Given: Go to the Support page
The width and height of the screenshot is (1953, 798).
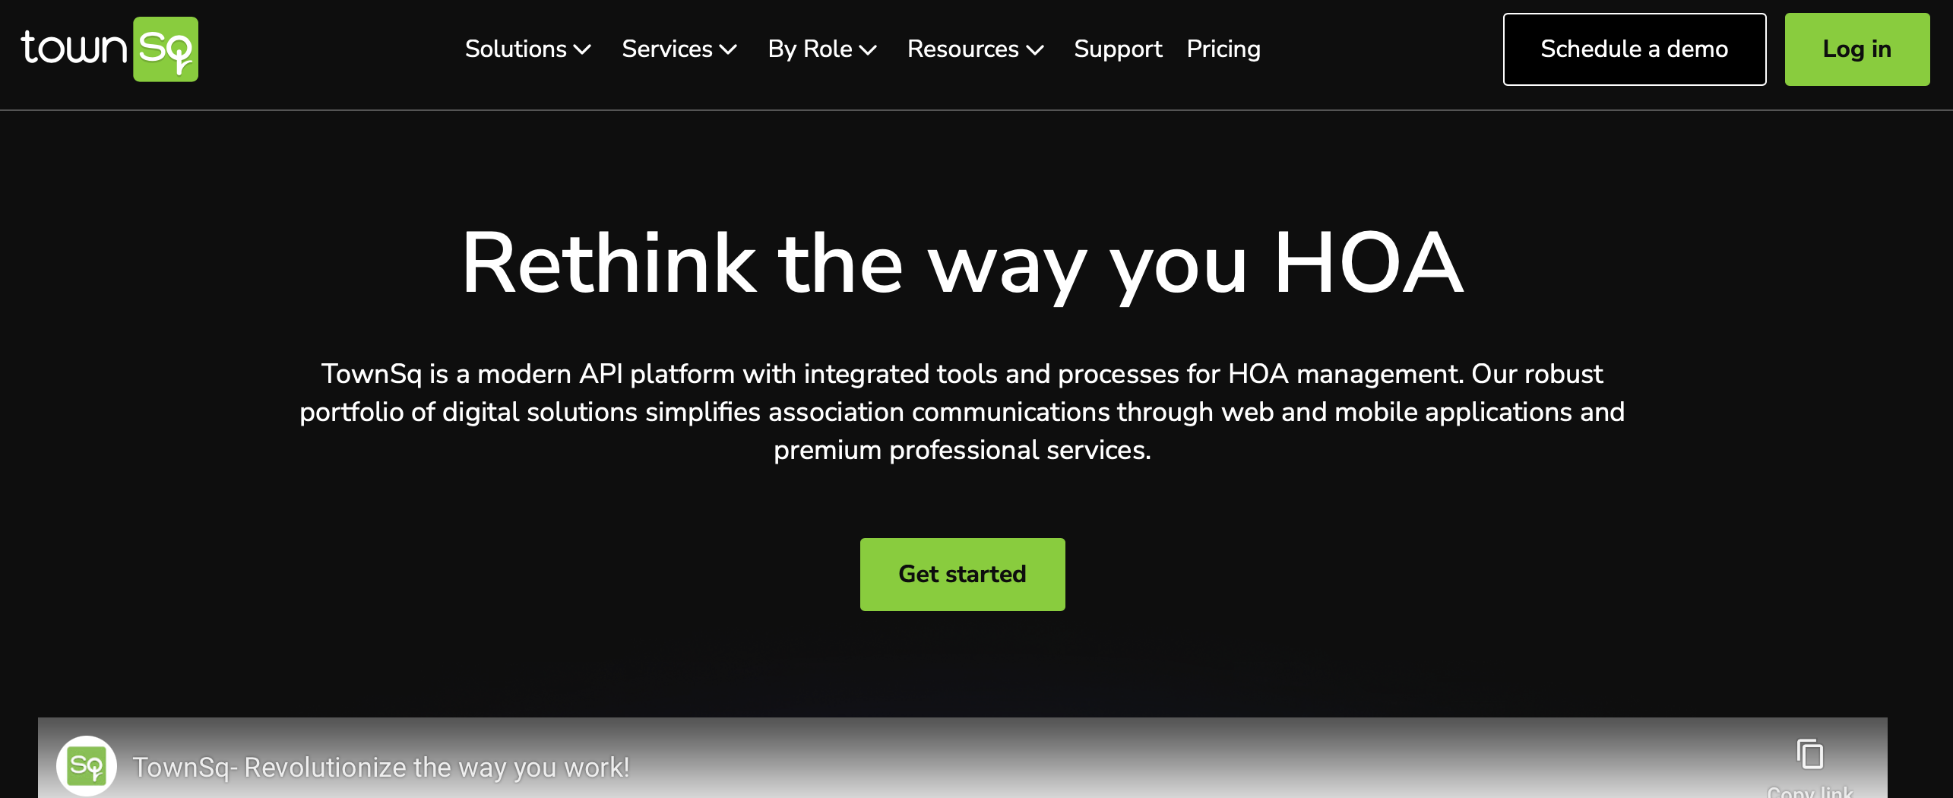Looking at the screenshot, I should (x=1117, y=49).
